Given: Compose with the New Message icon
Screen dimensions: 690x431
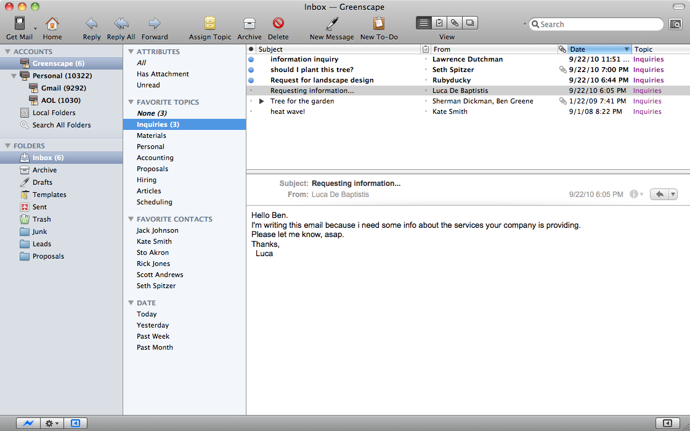Looking at the screenshot, I should (331, 24).
